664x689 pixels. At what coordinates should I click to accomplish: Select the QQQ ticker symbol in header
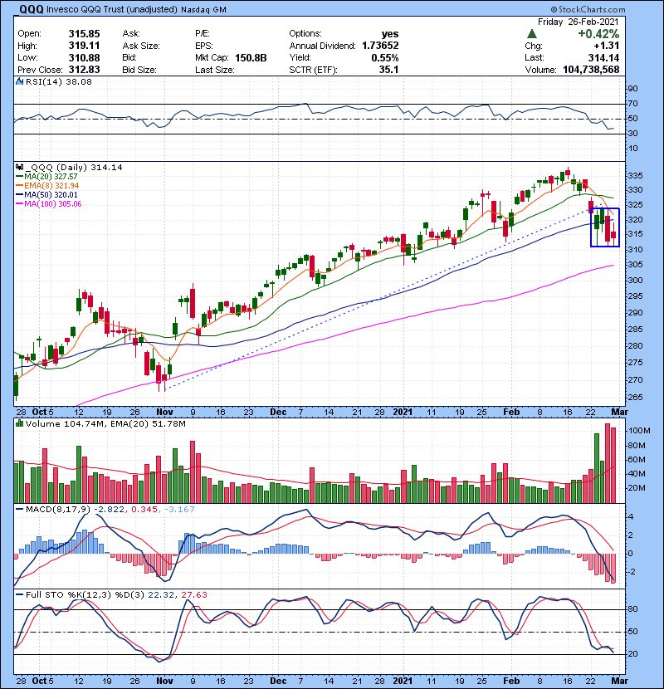click(x=31, y=9)
